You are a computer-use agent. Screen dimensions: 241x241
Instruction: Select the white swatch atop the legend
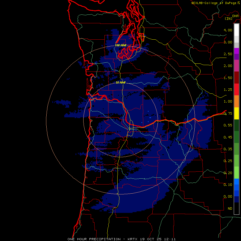click(x=236, y=30)
